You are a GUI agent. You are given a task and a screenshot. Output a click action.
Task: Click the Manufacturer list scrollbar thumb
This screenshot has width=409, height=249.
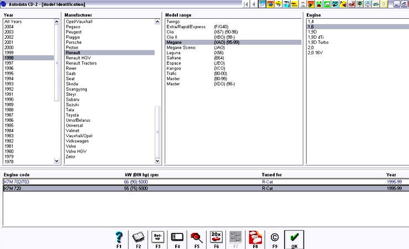coord(158,132)
